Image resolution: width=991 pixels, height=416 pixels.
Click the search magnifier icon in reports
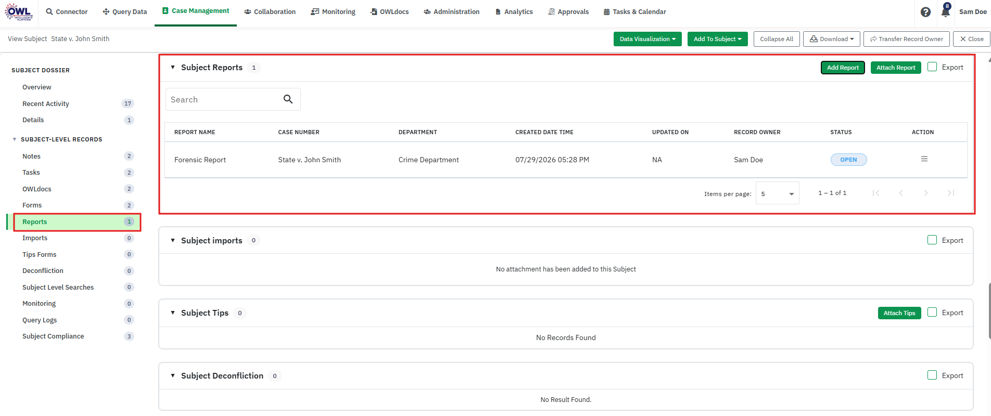288,99
